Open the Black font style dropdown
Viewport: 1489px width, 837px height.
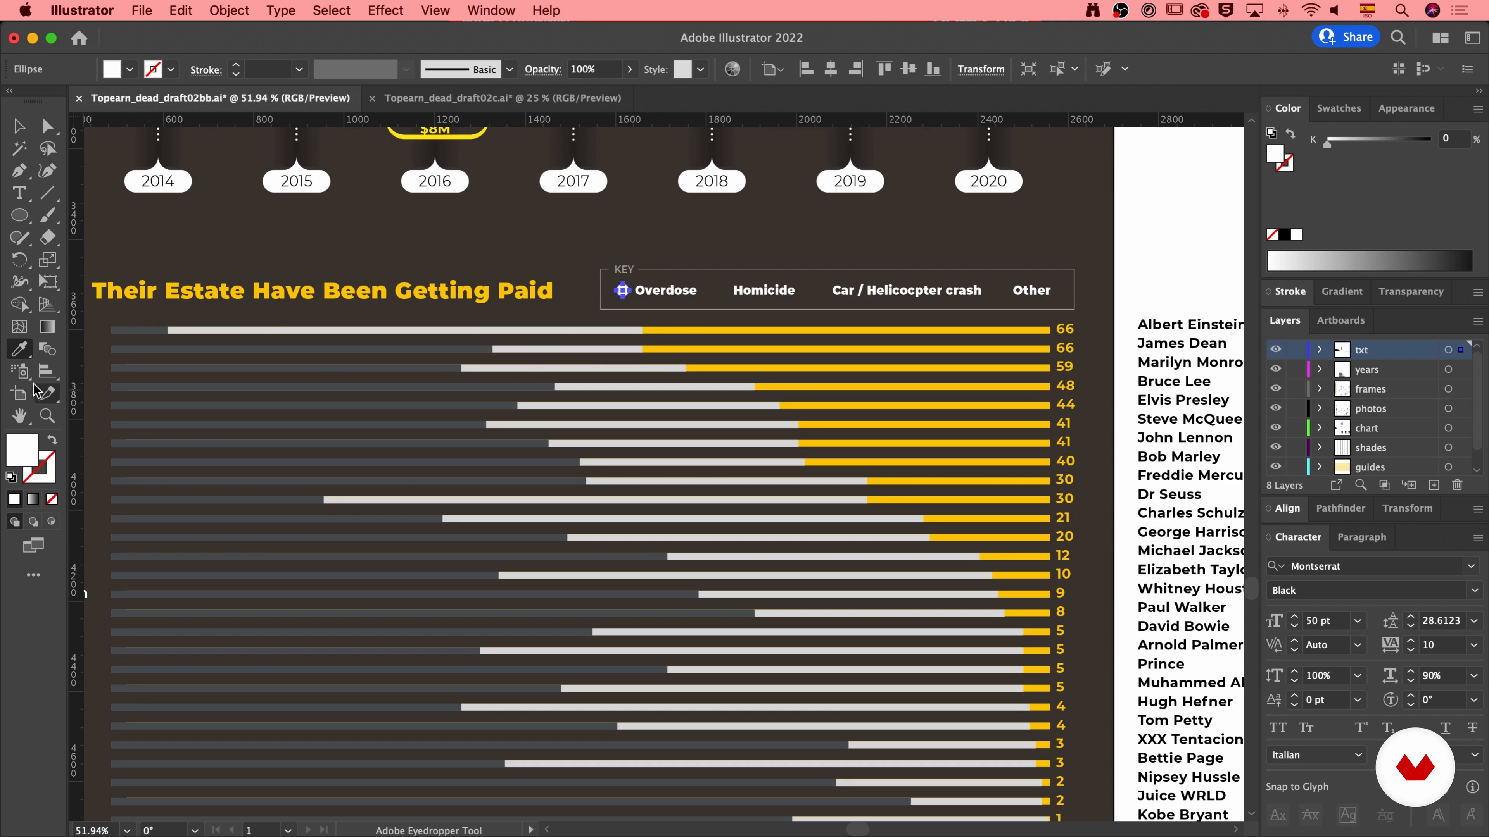pos(1475,590)
